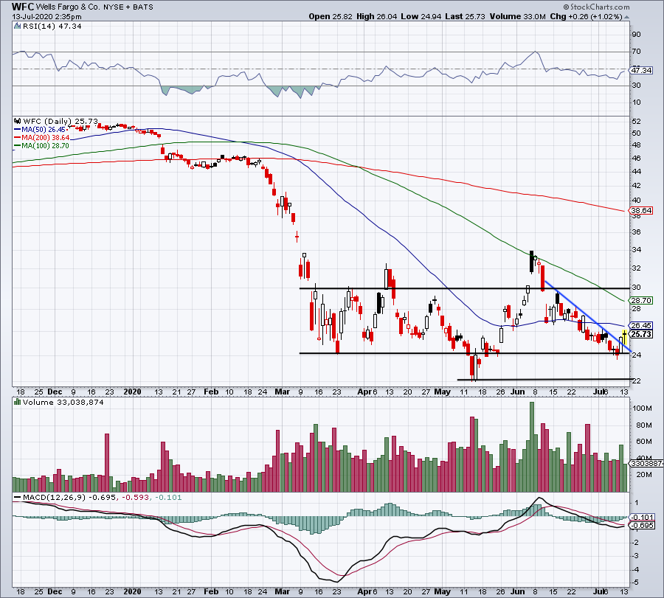Click the tallest green volume bar in June

click(x=532, y=447)
